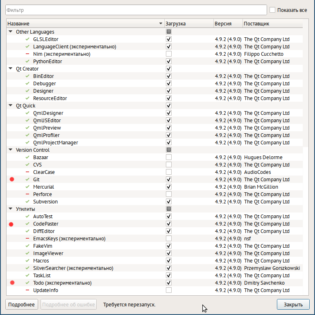Click the red dash icon beside EmacsKeys
The width and height of the screenshot is (315, 315).
27,238
